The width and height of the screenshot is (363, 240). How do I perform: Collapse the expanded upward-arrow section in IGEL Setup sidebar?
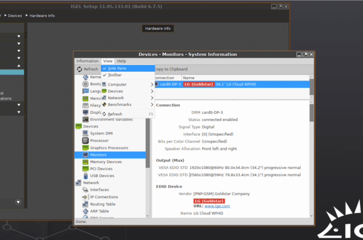pos(19,66)
